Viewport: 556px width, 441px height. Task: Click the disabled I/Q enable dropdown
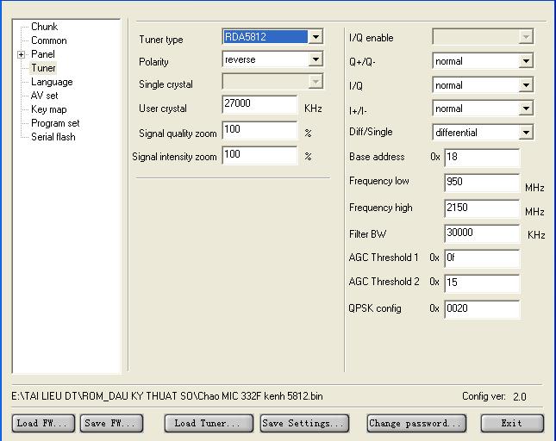pos(483,36)
